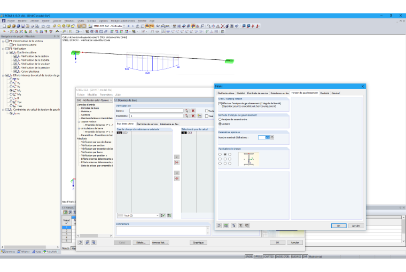Screen dimensions: 406x272
Task: Click the new-ensemble icon beside the Ensembles row
Action: 199,116
